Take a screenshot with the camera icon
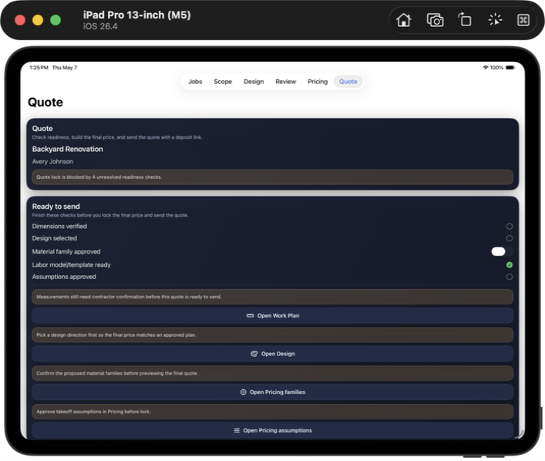Viewport: 545px width, 461px height. point(435,20)
